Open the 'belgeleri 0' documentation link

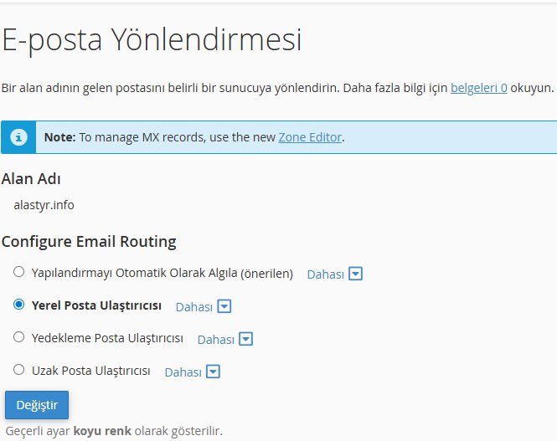coord(478,87)
